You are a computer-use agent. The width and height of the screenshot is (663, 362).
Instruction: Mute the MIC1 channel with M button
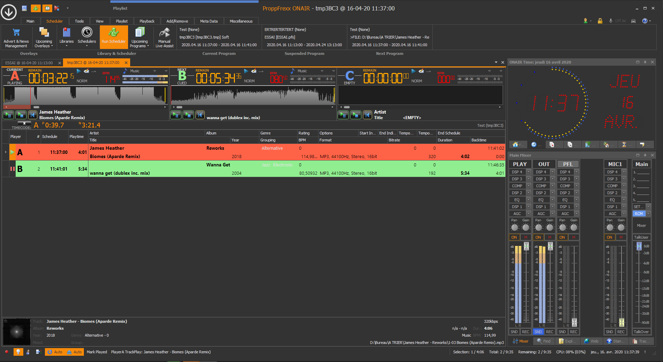[621, 237]
